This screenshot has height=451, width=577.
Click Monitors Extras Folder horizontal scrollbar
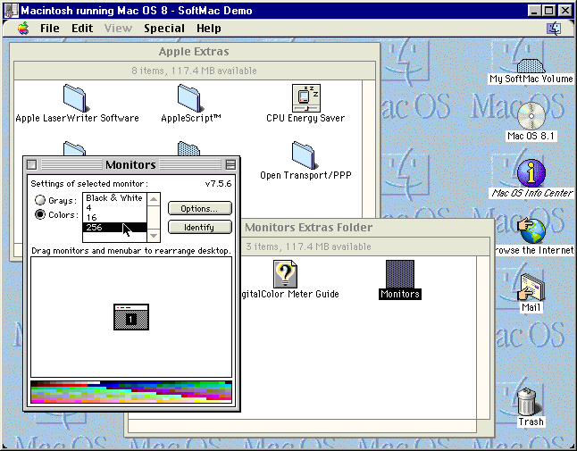302,426
